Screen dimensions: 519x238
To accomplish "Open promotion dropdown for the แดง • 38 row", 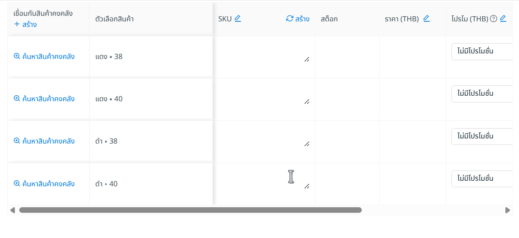I will [482, 52].
